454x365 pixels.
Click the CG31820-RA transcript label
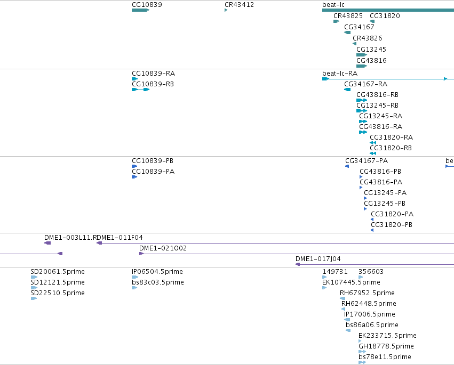click(392, 137)
